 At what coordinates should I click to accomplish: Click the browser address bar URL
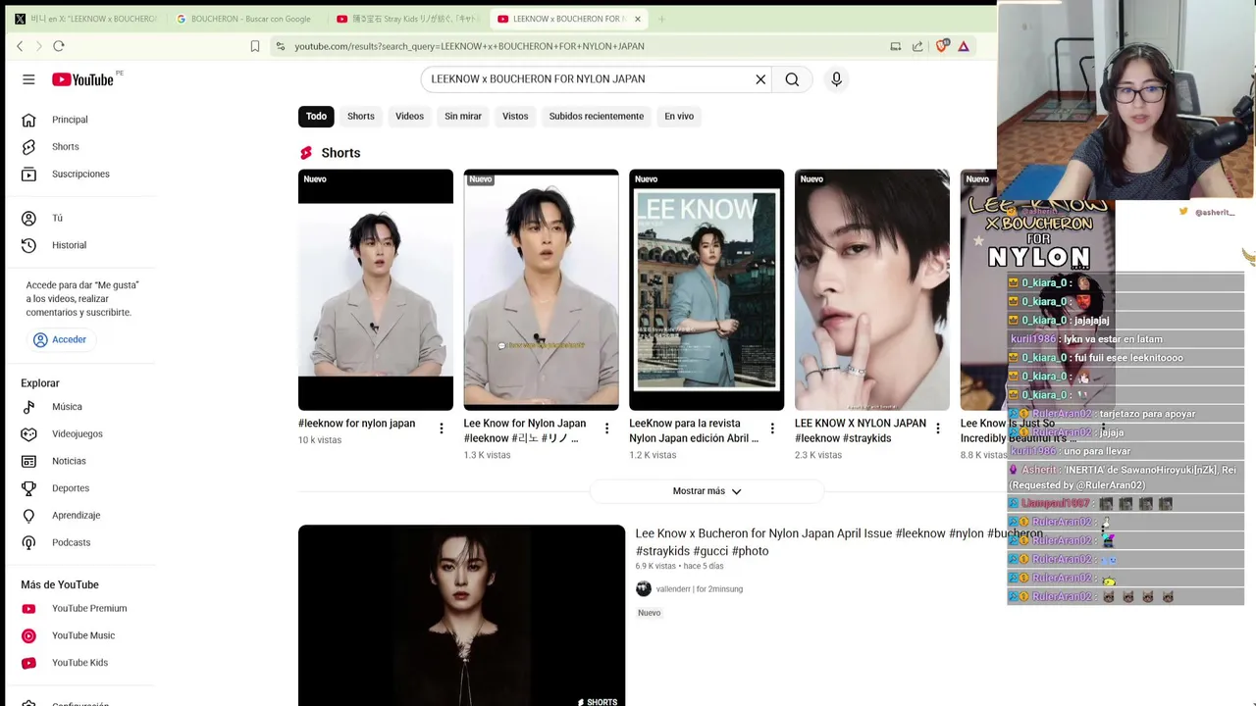pyautogui.click(x=469, y=46)
